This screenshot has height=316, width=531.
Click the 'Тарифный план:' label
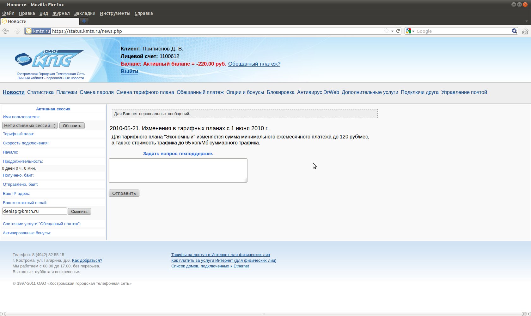point(18,134)
